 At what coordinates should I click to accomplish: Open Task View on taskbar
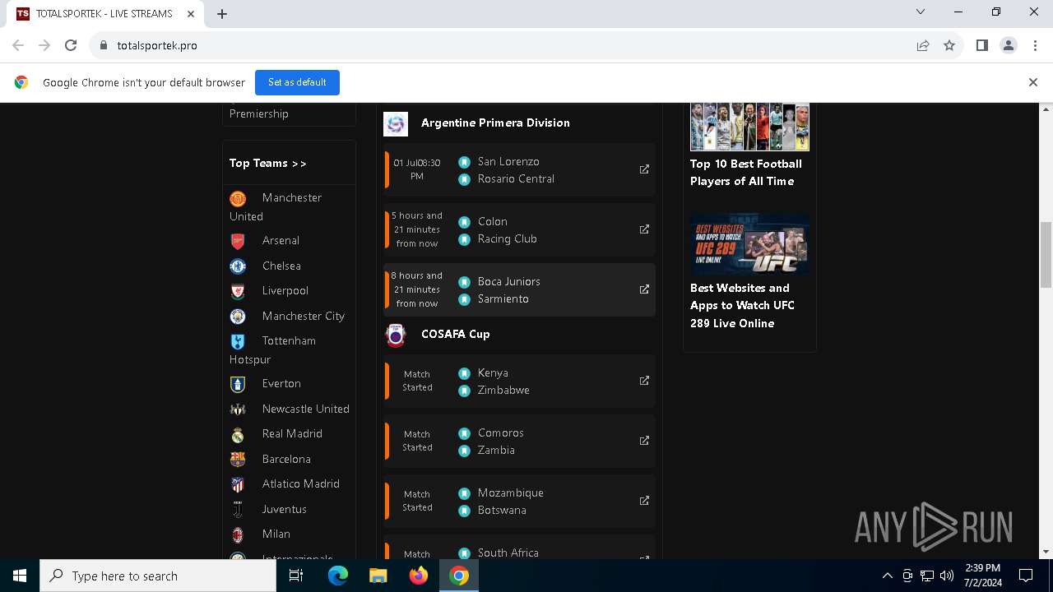coord(296,576)
